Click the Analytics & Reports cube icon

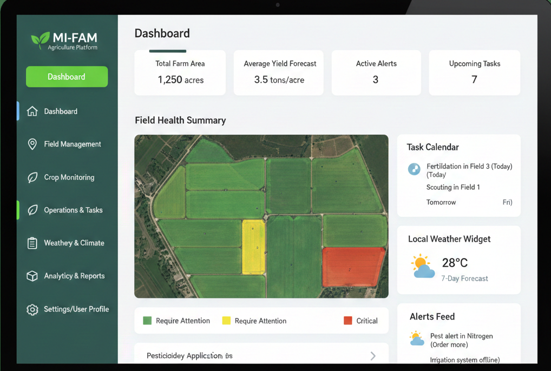click(32, 276)
